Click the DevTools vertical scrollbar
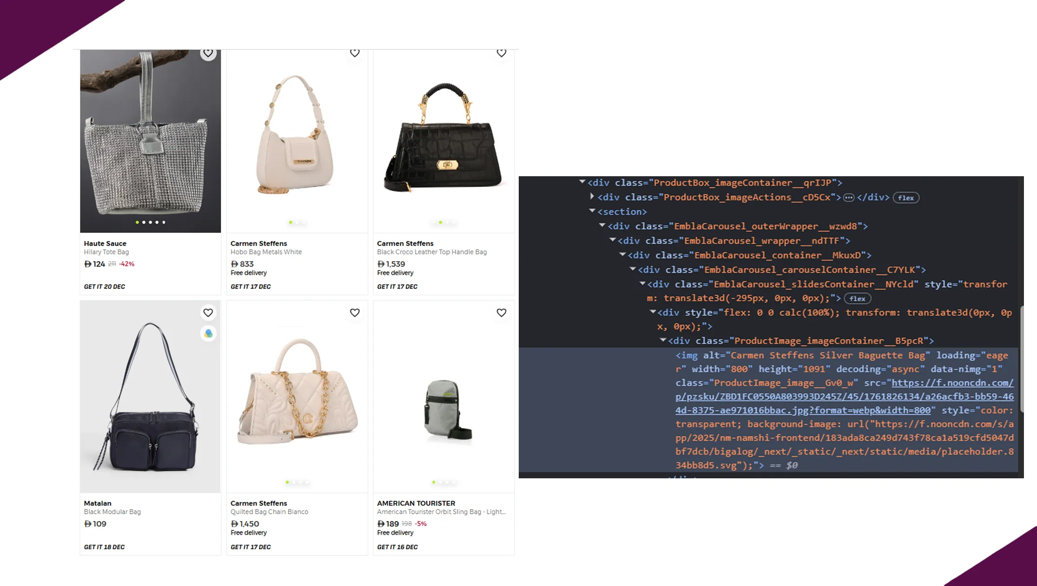The height and width of the screenshot is (586, 1037). (1021, 359)
